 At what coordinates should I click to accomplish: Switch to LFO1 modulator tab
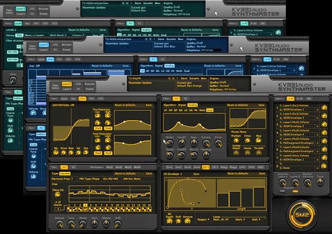click(x=242, y=167)
